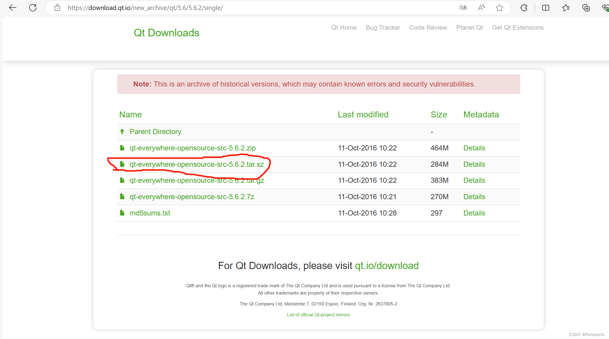Sort the listing by Name header
609x339 pixels.
[130, 115]
